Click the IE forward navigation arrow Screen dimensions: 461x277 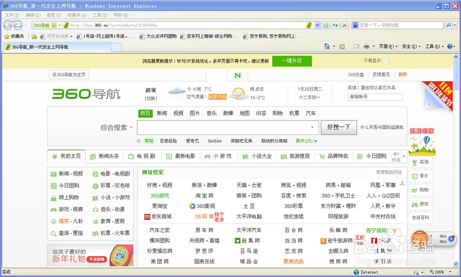18,25
